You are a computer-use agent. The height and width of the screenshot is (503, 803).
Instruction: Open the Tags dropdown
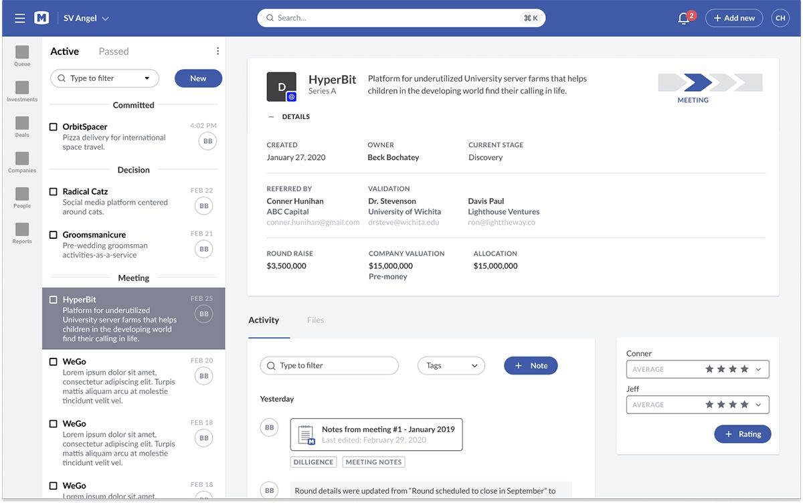[452, 366]
